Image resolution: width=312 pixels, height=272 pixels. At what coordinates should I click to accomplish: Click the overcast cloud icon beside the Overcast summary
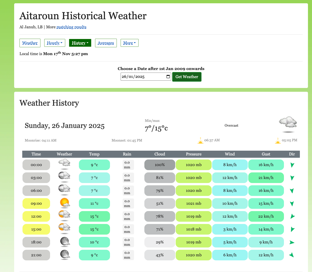tap(288, 125)
